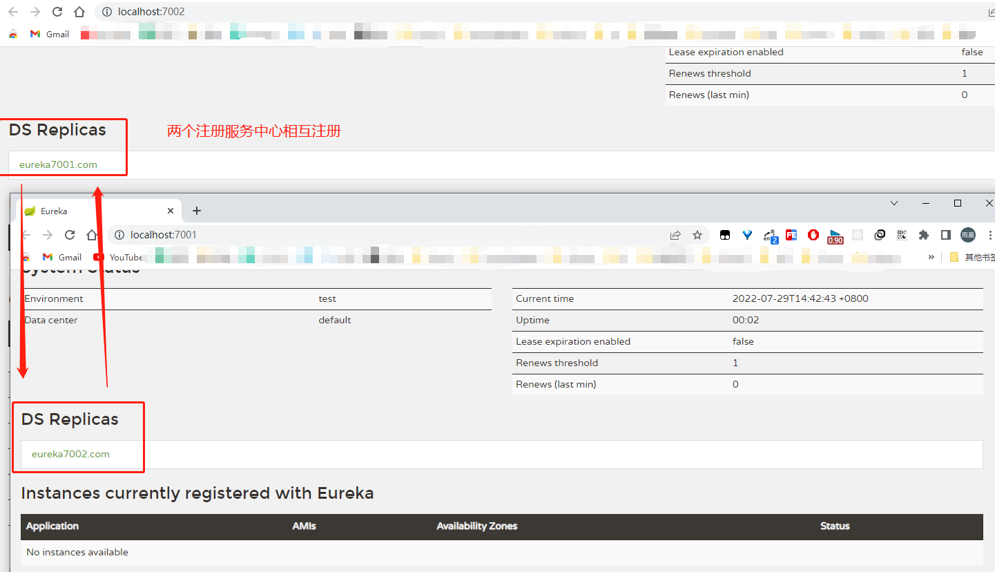Follow the eureka7001.com replica link
Screen dimensions: 995x572
(x=58, y=164)
